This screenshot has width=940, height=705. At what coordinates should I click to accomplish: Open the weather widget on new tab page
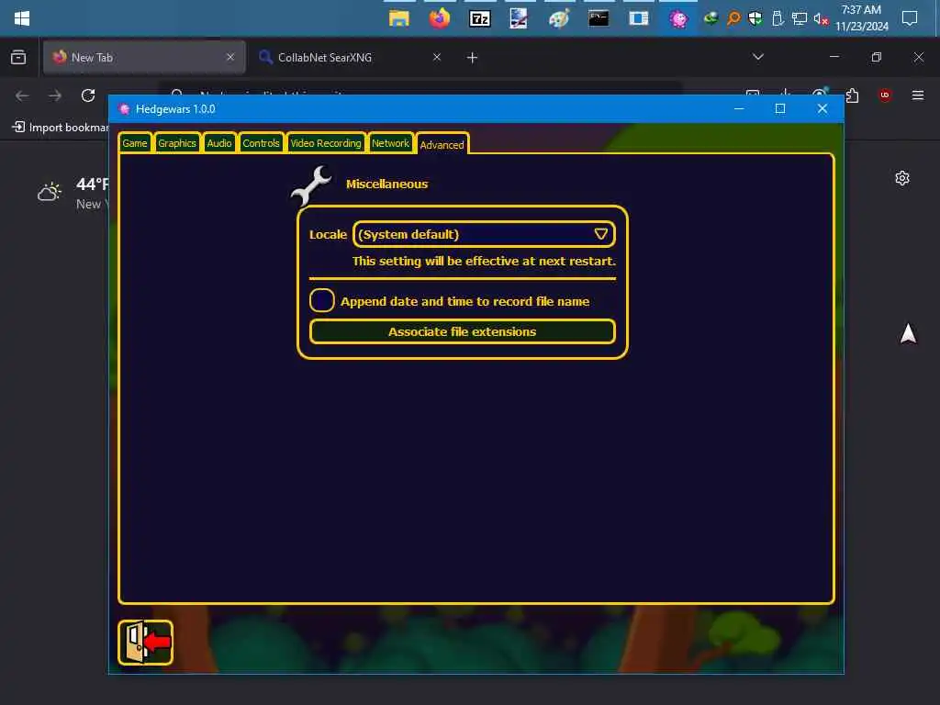tap(73, 193)
